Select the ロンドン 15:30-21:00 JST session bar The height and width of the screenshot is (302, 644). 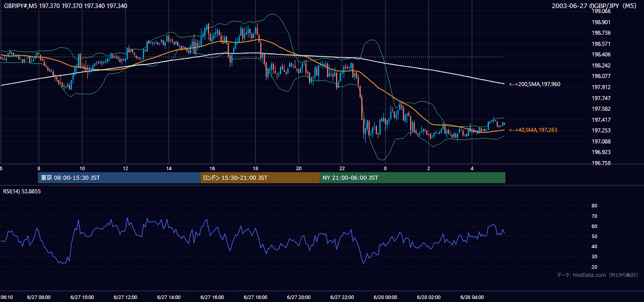pos(260,178)
